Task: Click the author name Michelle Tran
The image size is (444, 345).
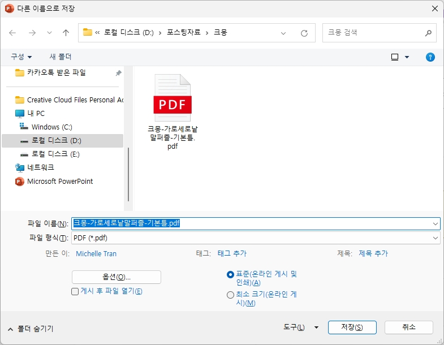Action: click(96, 253)
